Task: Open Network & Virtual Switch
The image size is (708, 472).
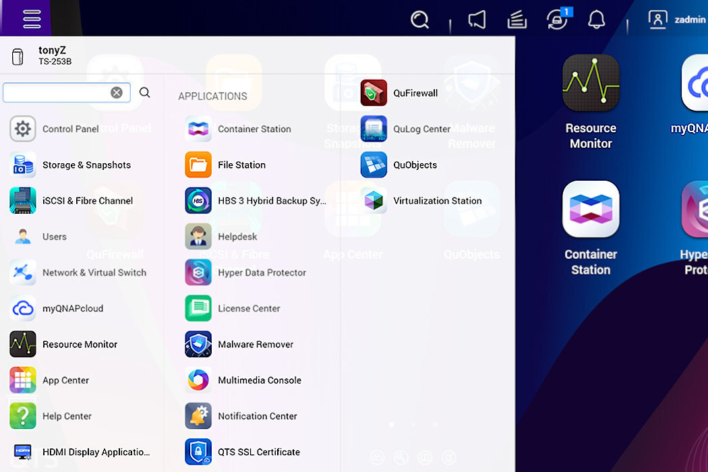Action: [79, 272]
